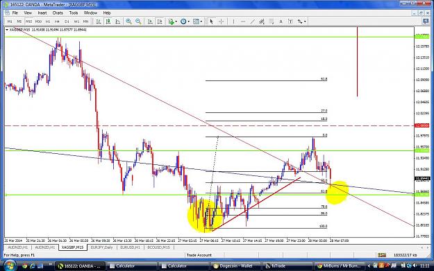434x271 pixels.
Task: Click the Fibonacci 18.0 level label
Action: (324, 119)
